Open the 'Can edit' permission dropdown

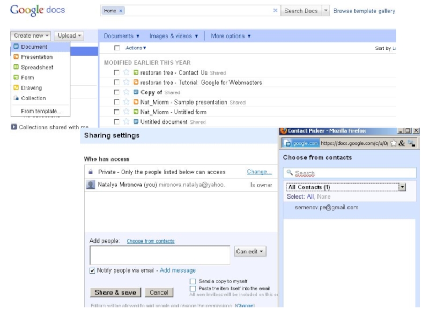click(x=250, y=251)
